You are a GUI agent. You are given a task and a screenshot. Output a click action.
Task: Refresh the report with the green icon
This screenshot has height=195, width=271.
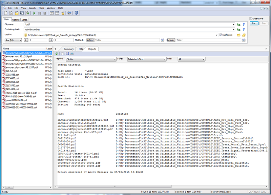pyautogui.click(x=57, y=54)
